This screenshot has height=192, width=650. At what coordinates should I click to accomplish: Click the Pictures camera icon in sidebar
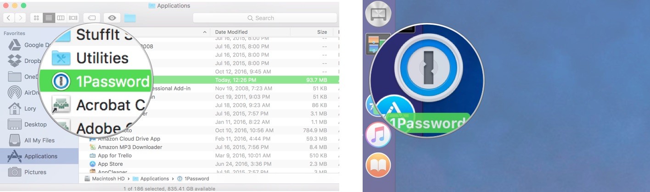[x=15, y=172]
